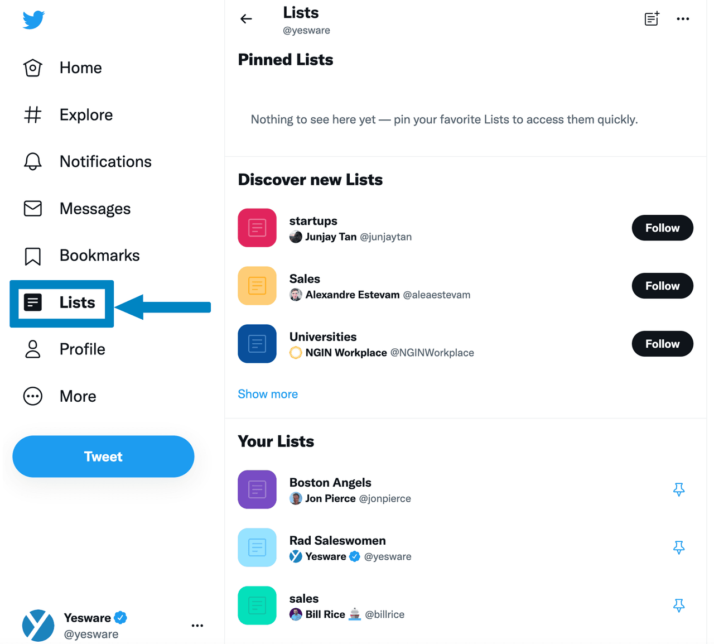
Task: Open the three-dot options menu at top right
Action: point(683,18)
